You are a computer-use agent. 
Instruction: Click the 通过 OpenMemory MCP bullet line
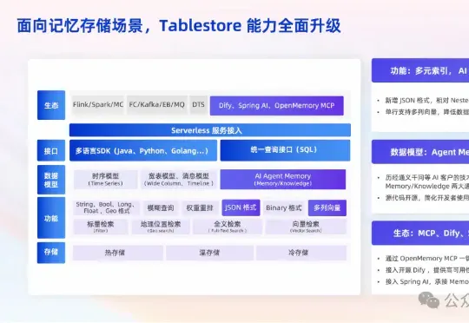coord(426,259)
